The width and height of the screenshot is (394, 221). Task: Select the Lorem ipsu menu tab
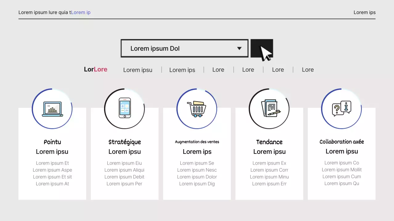138,70
